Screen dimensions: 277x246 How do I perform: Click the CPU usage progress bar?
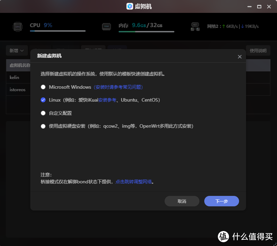(58, 31)
